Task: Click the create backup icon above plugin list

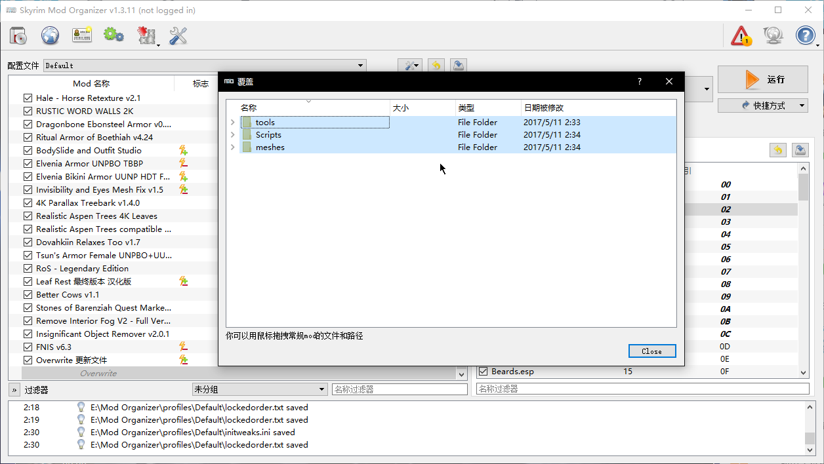Action: (x=800, y=150)
